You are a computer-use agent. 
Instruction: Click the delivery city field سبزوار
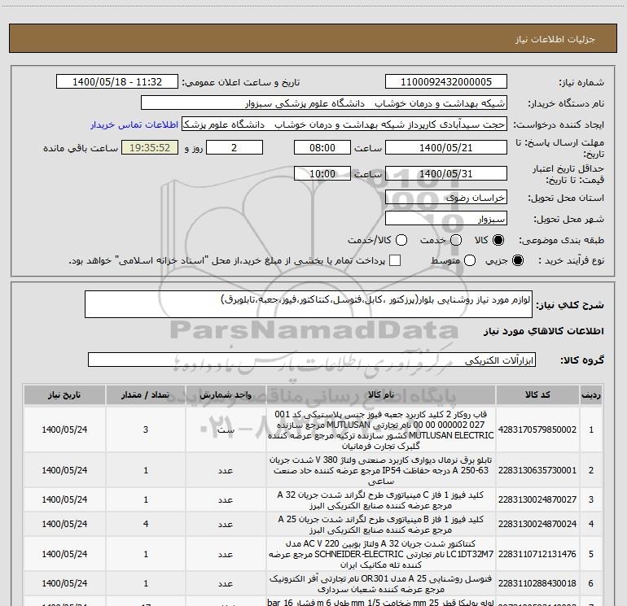click(446, 219)
